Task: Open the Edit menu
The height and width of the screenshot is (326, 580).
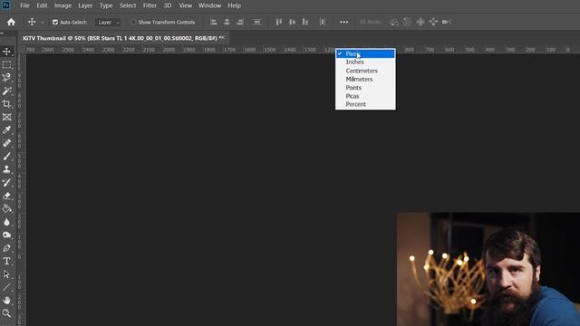Action: [x=42, y=5]
